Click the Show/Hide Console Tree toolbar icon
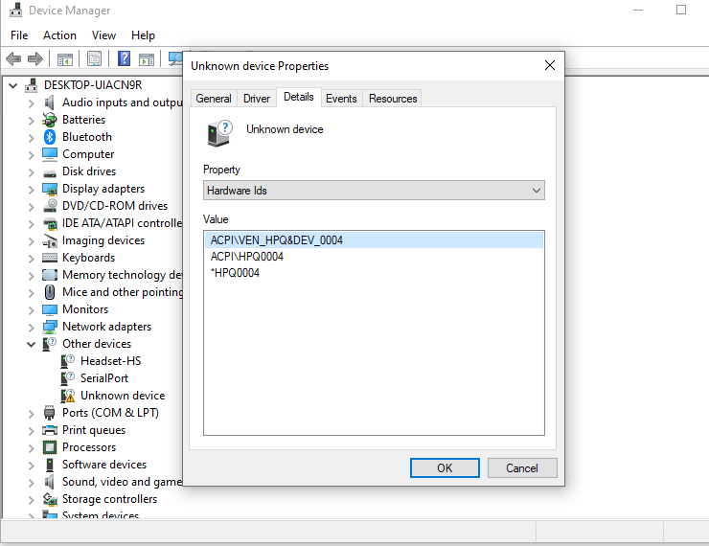This screenshot has height=546, width=709. (64, 58)
